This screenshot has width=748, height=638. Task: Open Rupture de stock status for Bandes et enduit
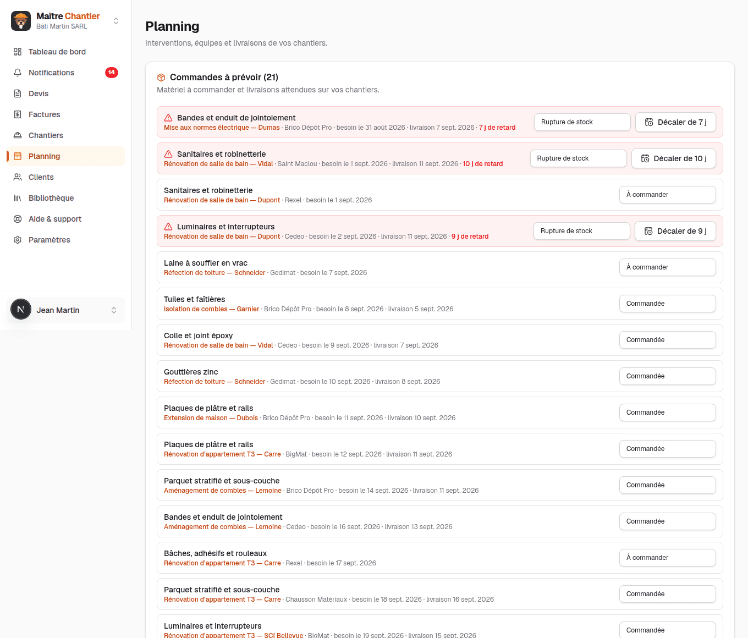point(582,122)
